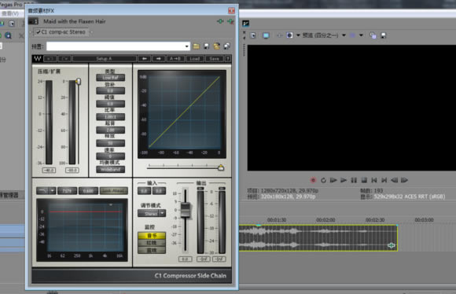456x294 pixels.
Task: Toggle the Look Ahead button
Action: tap(114, 191)
